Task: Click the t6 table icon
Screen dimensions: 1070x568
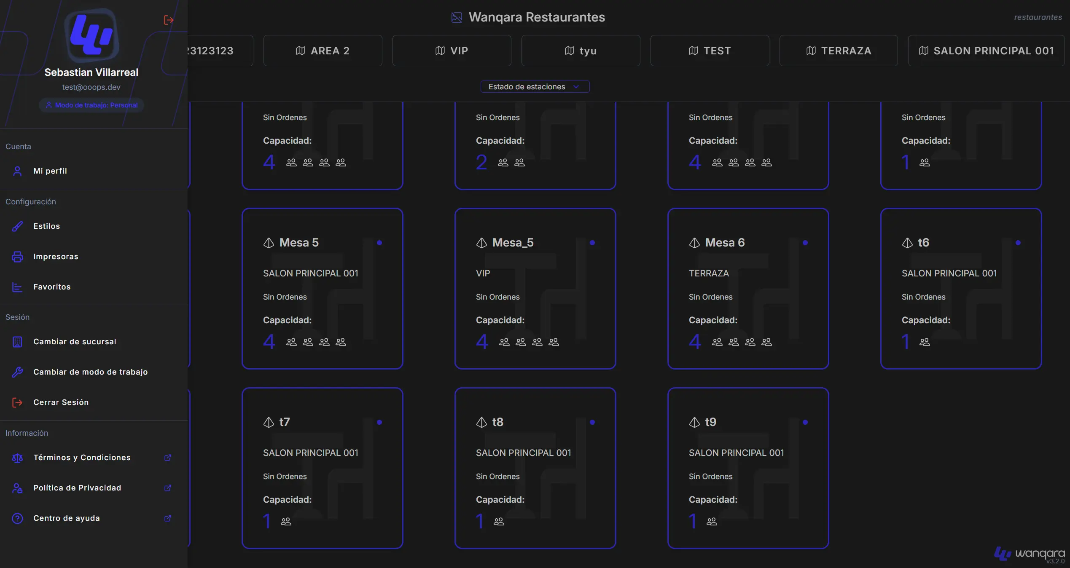Action: coord(907,243)
